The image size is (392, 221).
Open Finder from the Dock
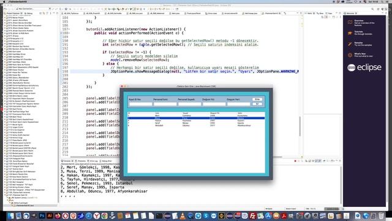tap(10, 215)
